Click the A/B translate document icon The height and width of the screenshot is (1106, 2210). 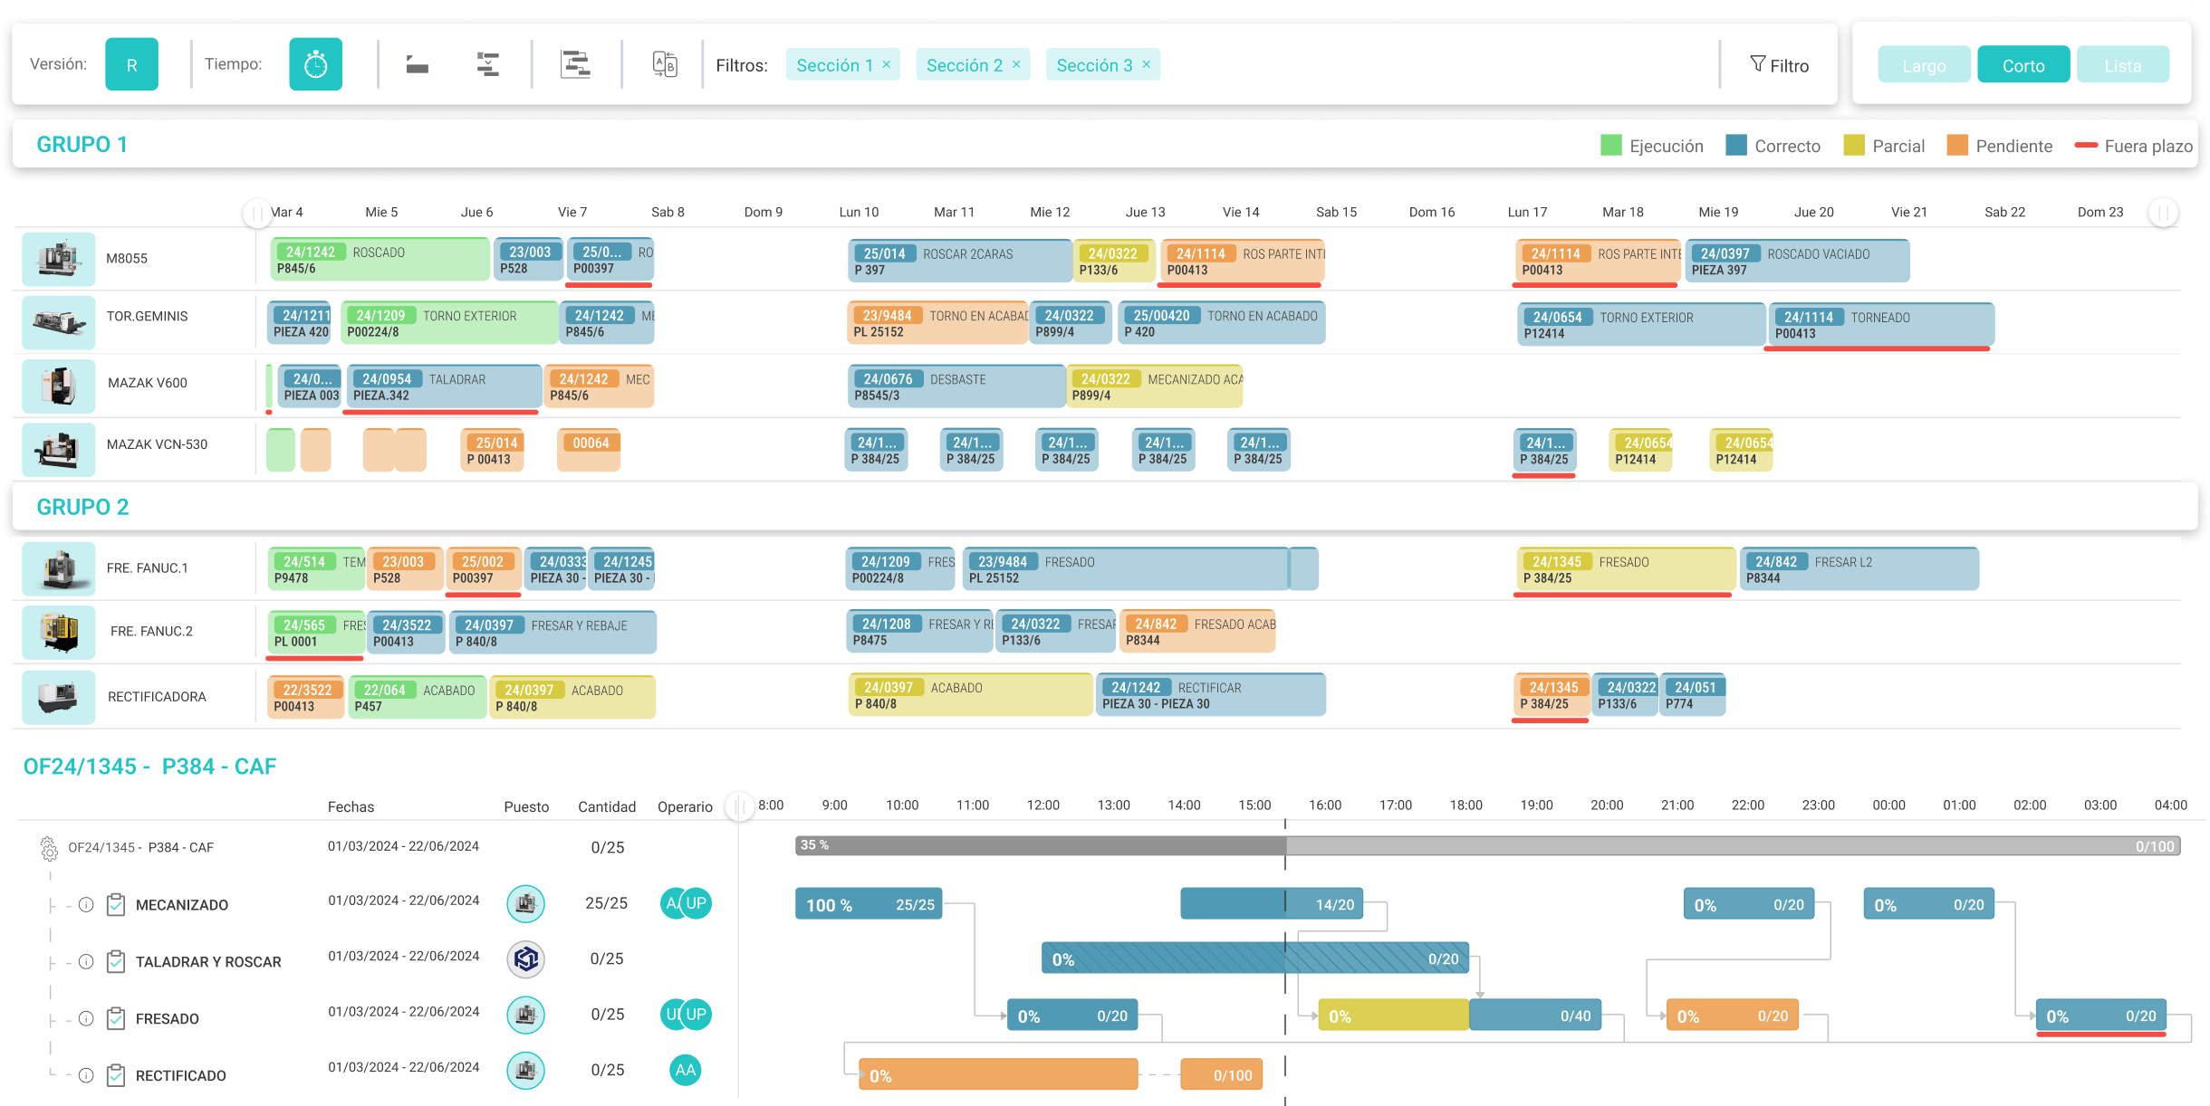(665, 65)
